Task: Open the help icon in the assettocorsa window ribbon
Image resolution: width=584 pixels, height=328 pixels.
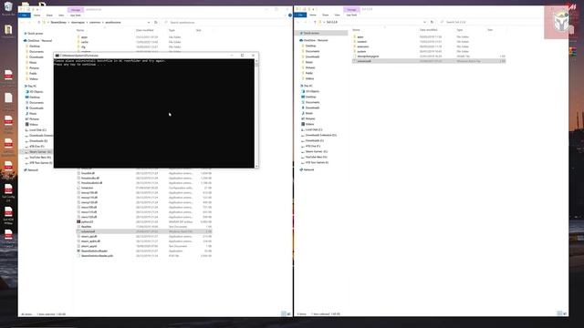Action: point(290,15)
